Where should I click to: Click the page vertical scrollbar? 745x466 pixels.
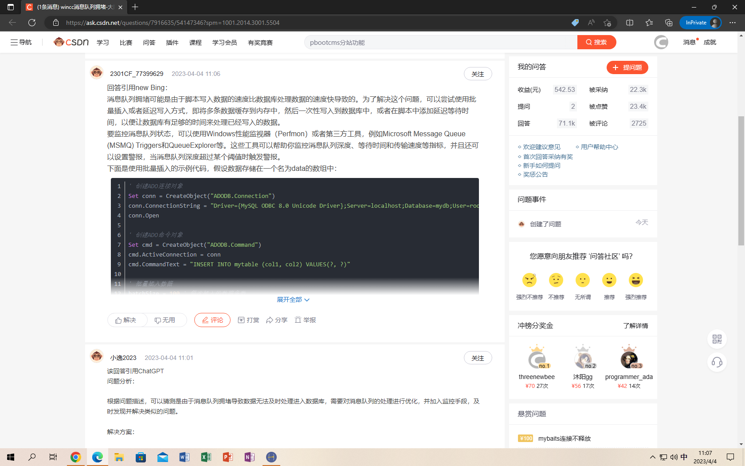tap(741, 181)
